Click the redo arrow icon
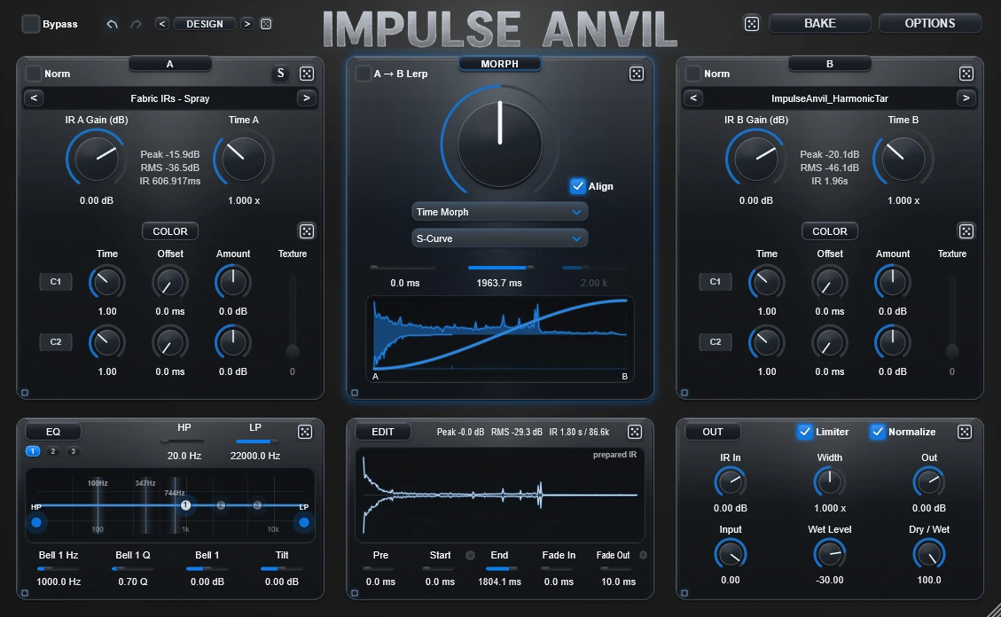 [x=136, y=24]
